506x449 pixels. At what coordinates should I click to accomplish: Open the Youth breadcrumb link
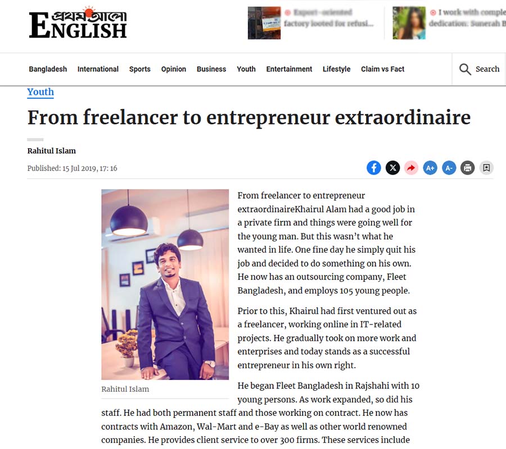(40, 92)
